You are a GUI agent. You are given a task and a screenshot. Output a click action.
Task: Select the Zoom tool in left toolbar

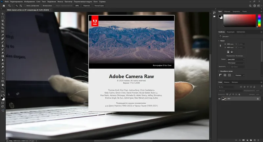pos(3,88)
